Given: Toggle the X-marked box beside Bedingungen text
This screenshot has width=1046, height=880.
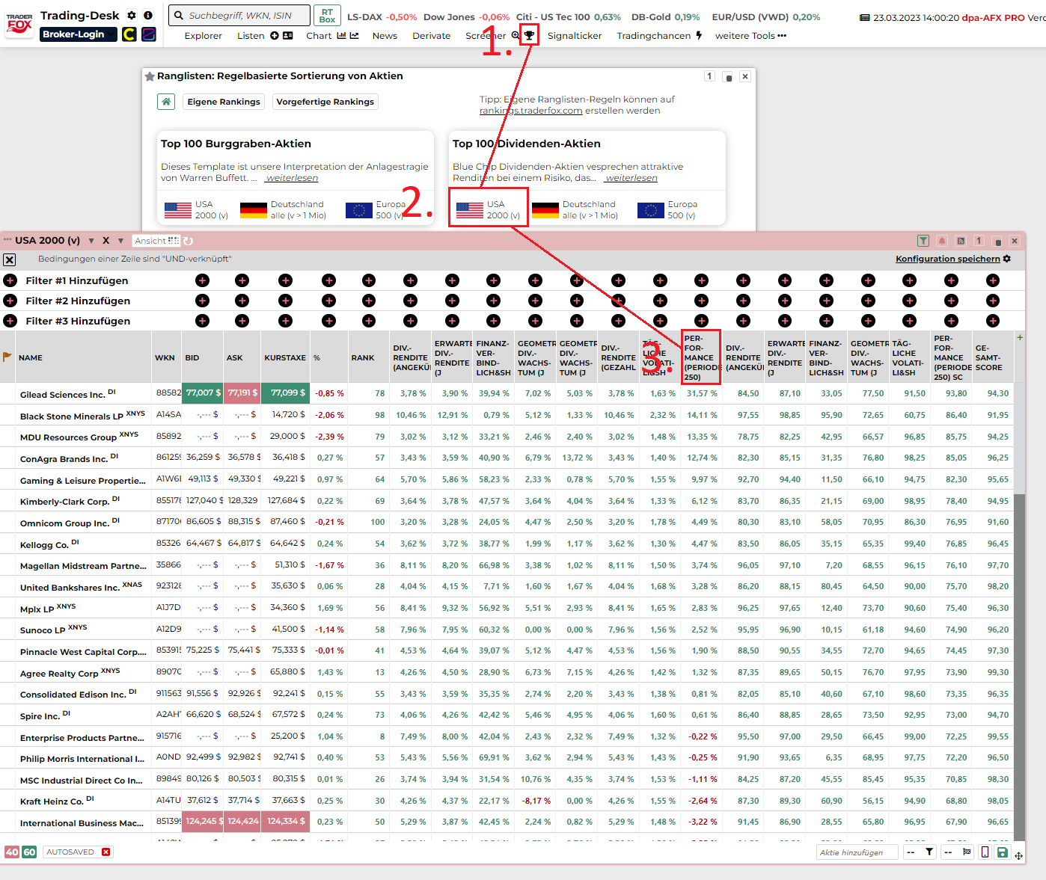Looking at the screenshot, I should tap(9, 259).
